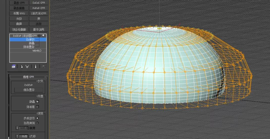Click the 涡轮平滑 modifier button

point(39,29)
